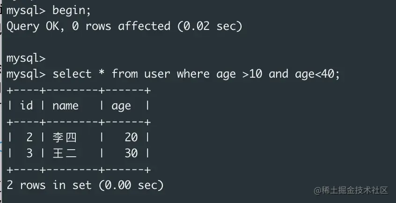Click the "age" column header in the table

[x=121, y=106]
